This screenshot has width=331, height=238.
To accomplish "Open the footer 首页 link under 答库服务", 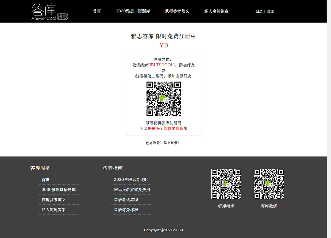I will 46,180.
